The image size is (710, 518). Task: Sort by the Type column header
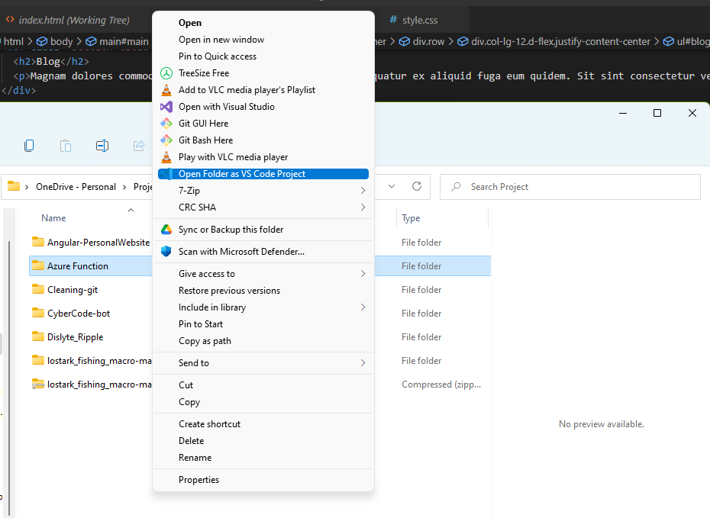coord(411,218)
